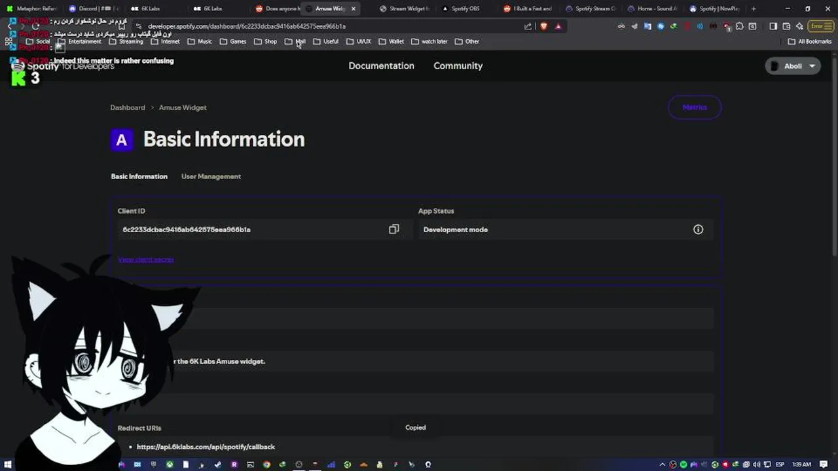Click the api.6klabs.com callback redirect URI
This screenshot has width=838, height=471.
pyautogui.click(x=206, y=447)
